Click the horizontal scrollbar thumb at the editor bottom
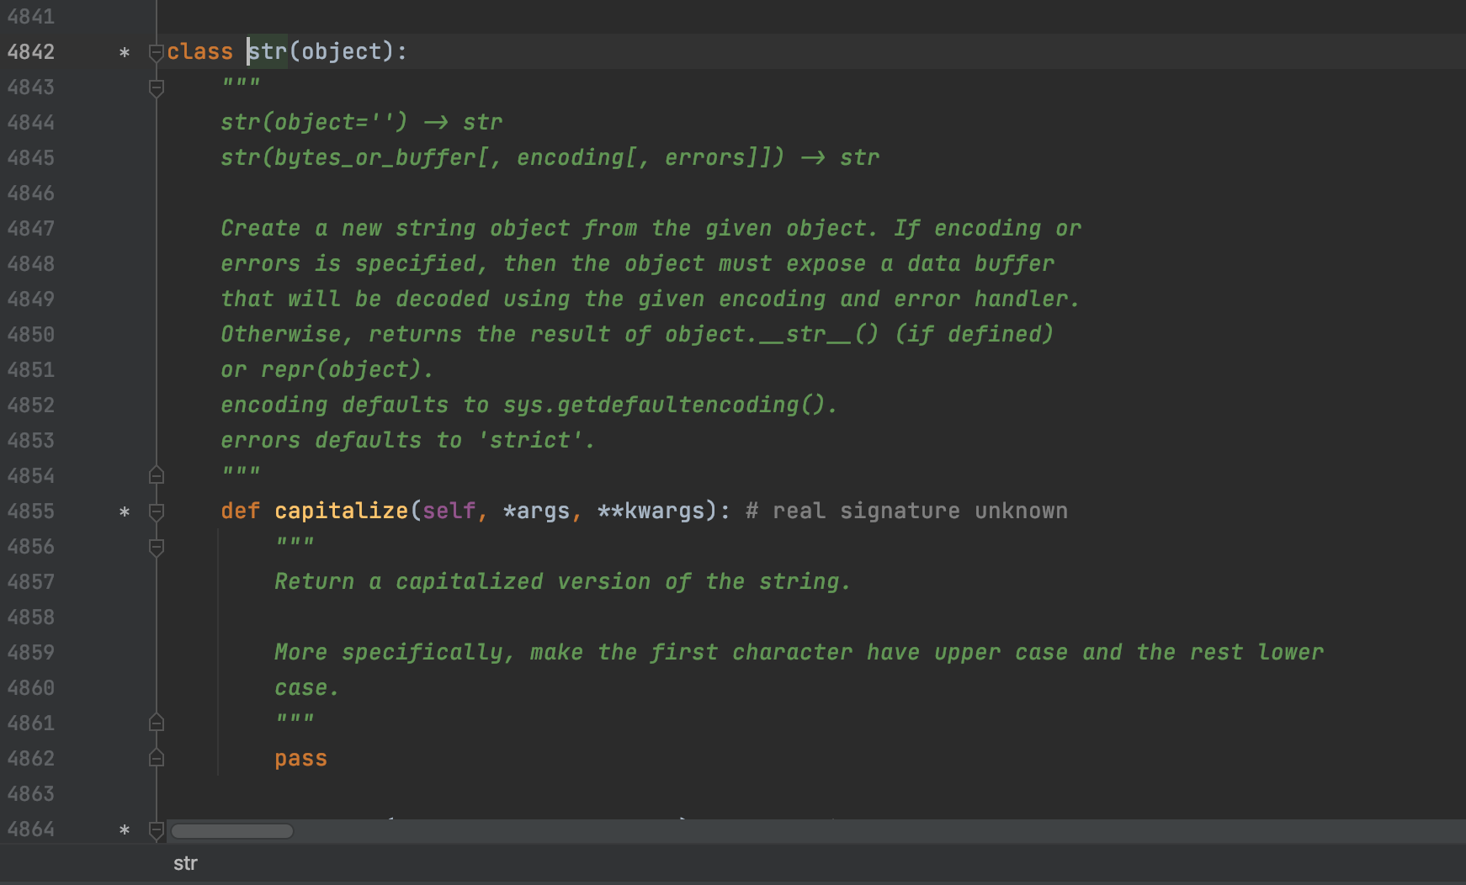 [232, 831]
